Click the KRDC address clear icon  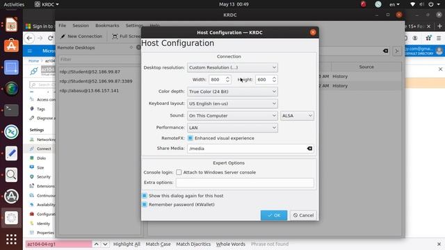click(x=385, y=51)
